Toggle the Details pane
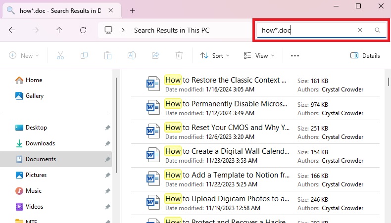The image size is (391, 223). pyautogui.click(x=365, y=55)
